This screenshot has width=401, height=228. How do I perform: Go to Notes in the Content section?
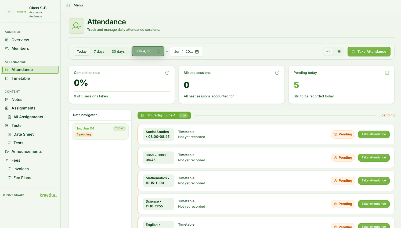click(30, 100)
